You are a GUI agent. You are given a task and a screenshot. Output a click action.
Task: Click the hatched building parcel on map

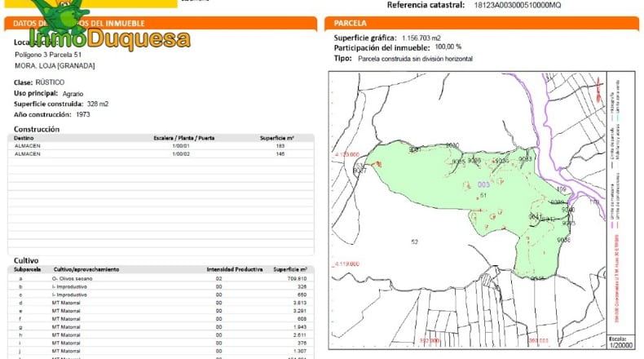(x=487, y=280)
